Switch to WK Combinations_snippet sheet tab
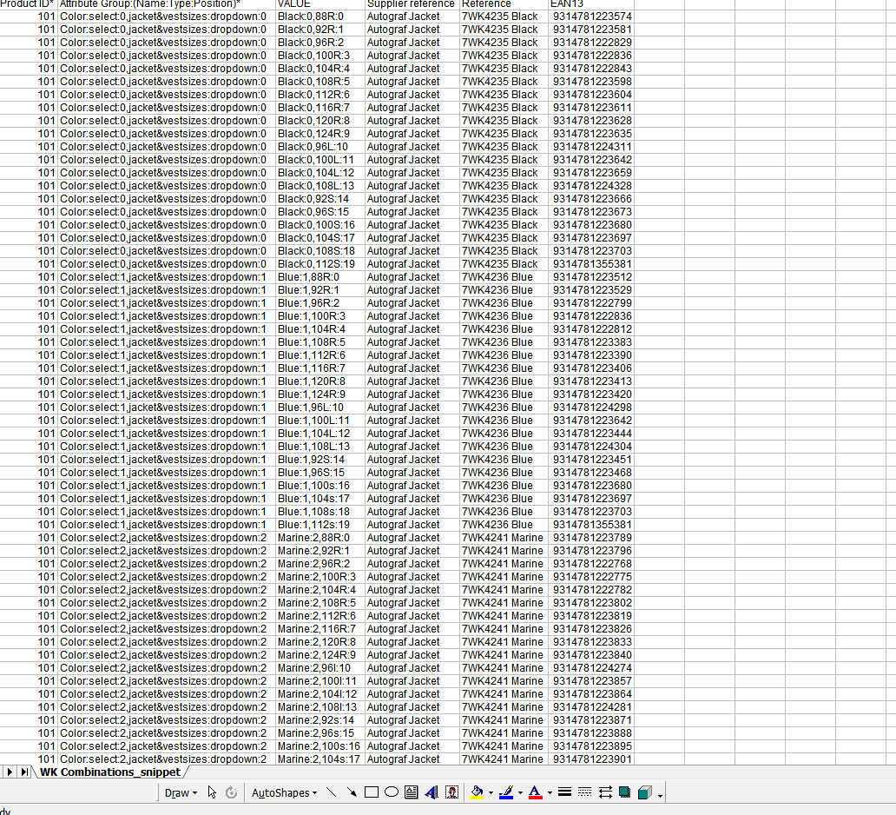This screenshot has width=896, height=815. tap(109, 772)
